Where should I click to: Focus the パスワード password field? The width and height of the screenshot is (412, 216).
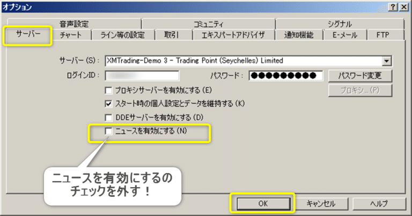click(x=285, y=76)
